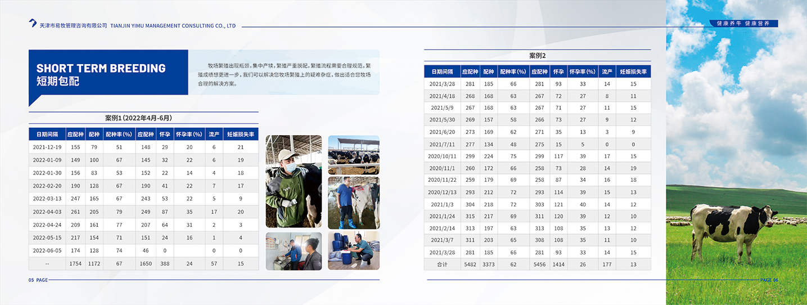Click '配种率 (%)' header in the 案例1 table
Screen dimensions: 807x305
(x=118, y=134)
